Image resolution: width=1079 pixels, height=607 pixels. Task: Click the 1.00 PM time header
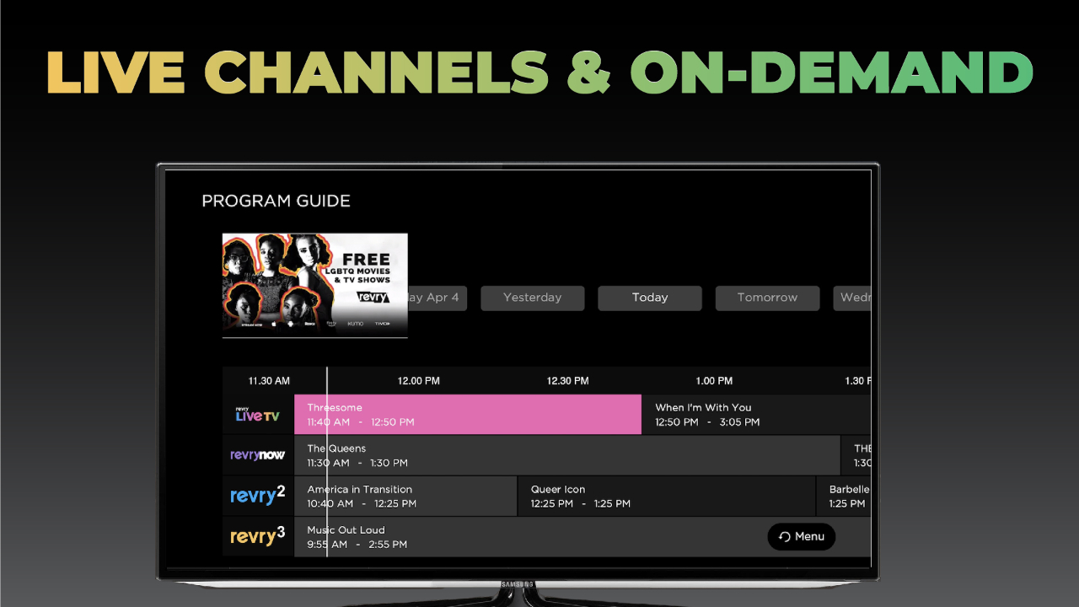pos(714,381)
